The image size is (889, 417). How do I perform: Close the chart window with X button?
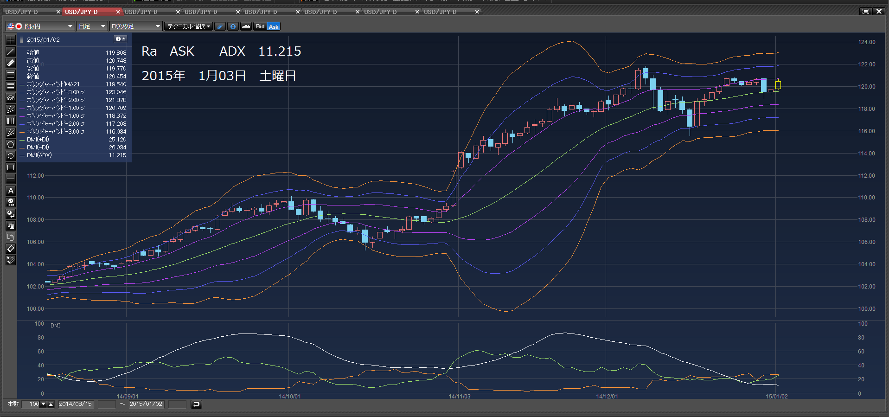[879, 12]
